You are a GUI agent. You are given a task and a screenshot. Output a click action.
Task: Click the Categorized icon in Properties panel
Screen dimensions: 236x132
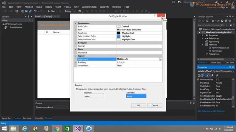(x=199, y=76)
